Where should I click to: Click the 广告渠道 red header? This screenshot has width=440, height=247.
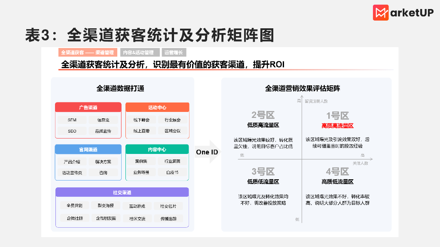tap(88, 107)
